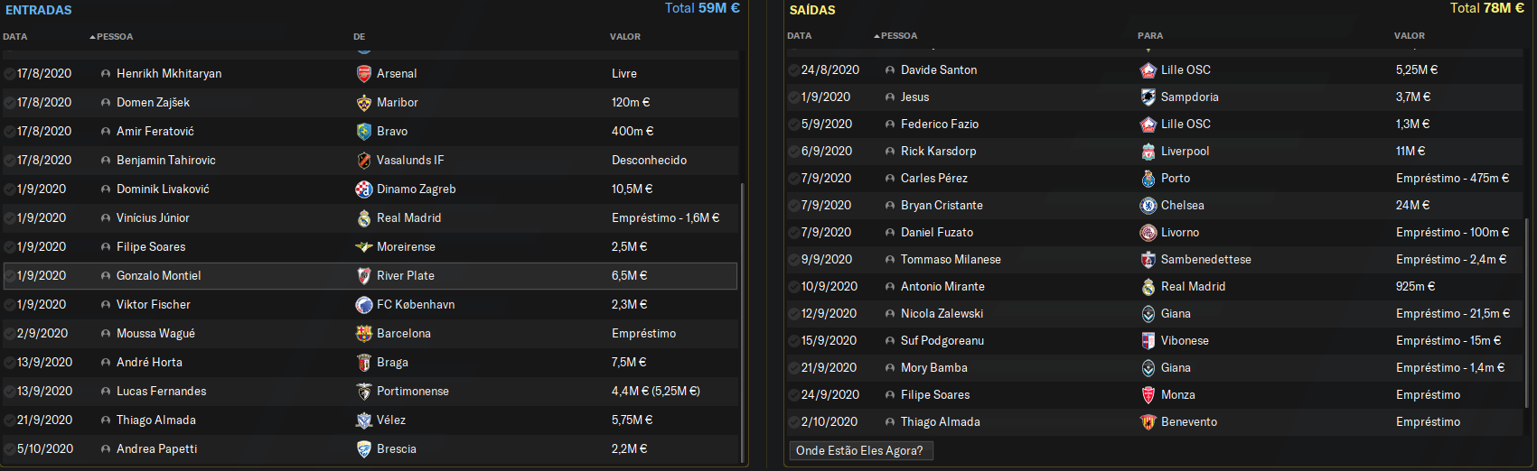Image resolution: width=1537 pixels, height=471 pixels.
Task: Click 'Empréstimo - 1,6M €' value
Action: (666, 218)
